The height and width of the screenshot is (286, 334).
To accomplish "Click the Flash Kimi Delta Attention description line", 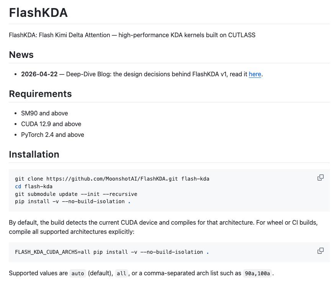I will [x=132, y=35].
